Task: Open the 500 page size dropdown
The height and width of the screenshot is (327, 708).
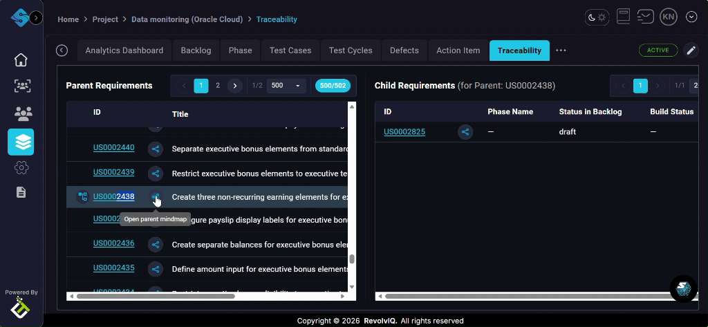Action: 286,85
